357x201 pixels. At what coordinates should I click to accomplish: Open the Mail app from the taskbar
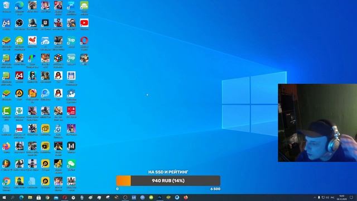point(56,198)
